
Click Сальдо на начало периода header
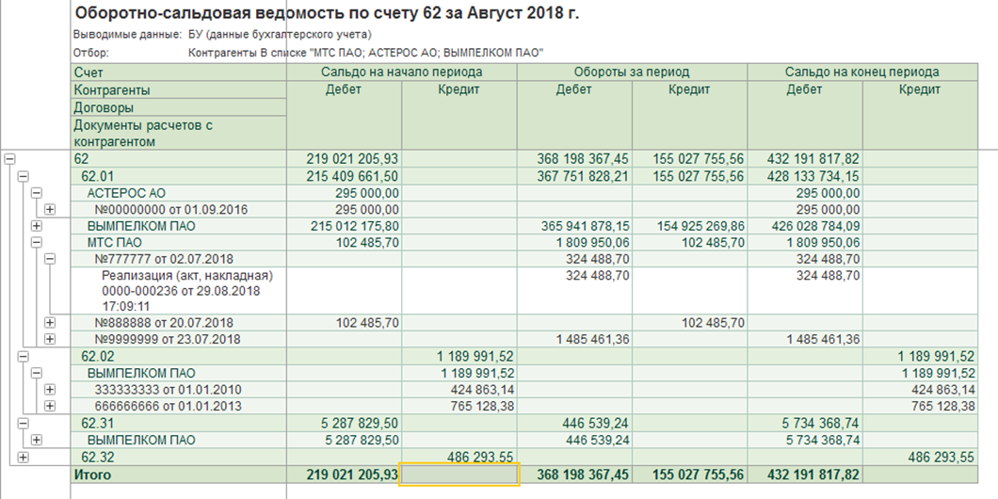[x=402, y=72]
